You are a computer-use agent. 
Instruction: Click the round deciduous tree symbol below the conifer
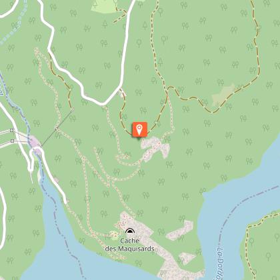click(139, 43)
